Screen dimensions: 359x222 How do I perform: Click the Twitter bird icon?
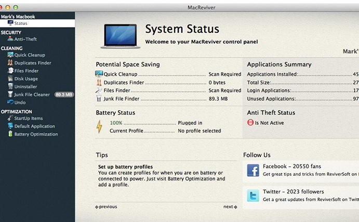pos(253,195)
